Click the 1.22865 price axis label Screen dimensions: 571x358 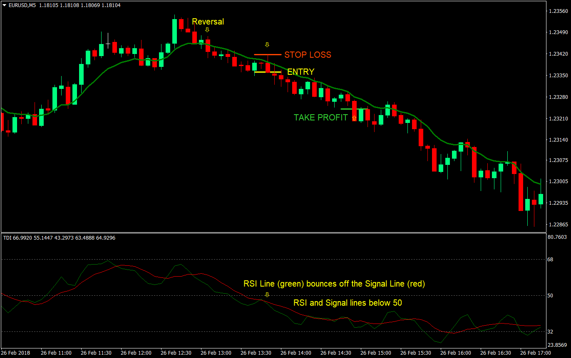coord(559,225)
